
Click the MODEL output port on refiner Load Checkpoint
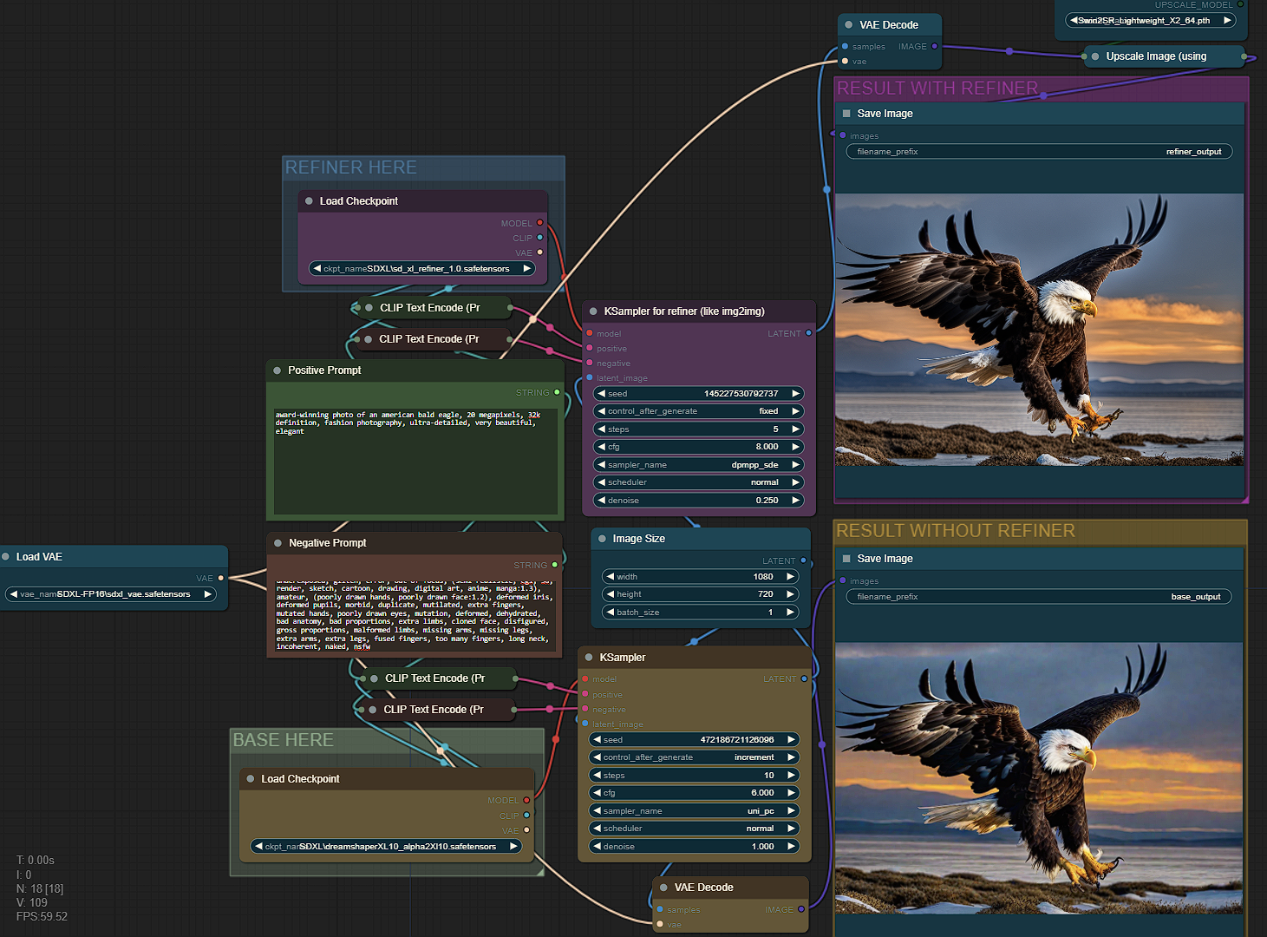click(539, 223)
